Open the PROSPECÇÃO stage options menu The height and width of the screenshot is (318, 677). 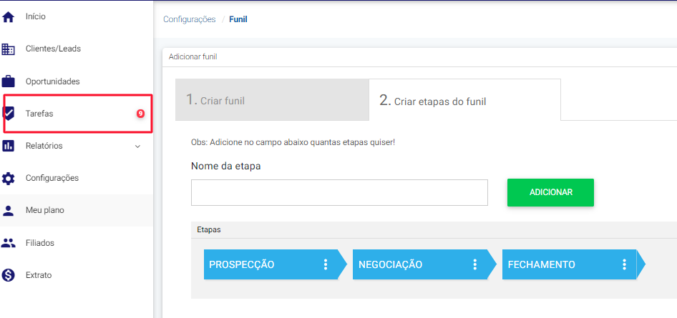[326, 264]
